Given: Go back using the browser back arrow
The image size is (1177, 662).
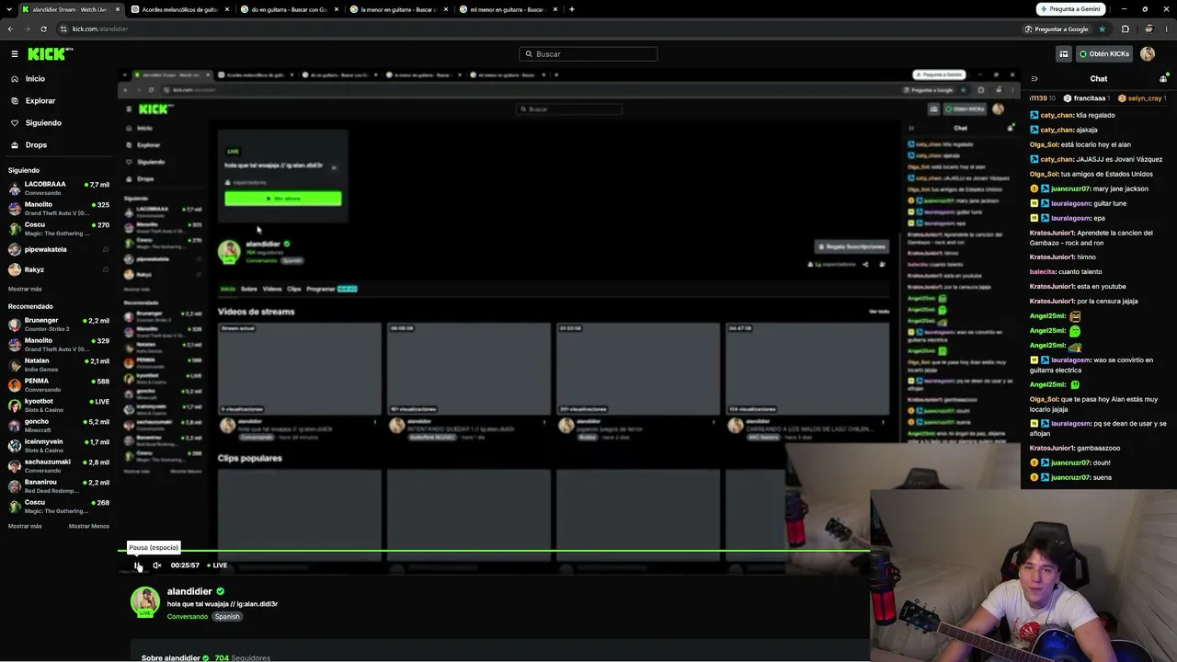Looking at the screenshot, I should 10,29.
